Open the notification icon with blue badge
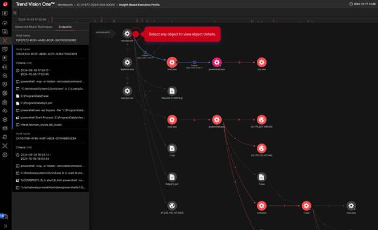Screen dimensions: 378x230 tap(4, 216)
